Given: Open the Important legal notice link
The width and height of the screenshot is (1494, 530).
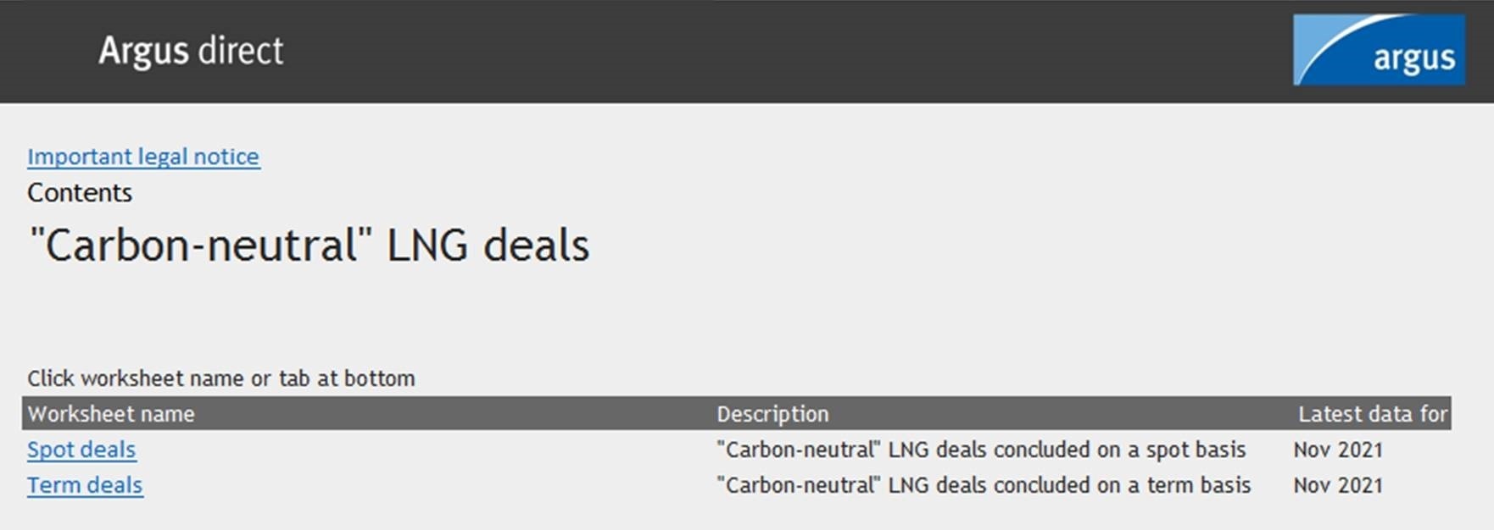Looking at the screenshot, I should pos(143,157).
